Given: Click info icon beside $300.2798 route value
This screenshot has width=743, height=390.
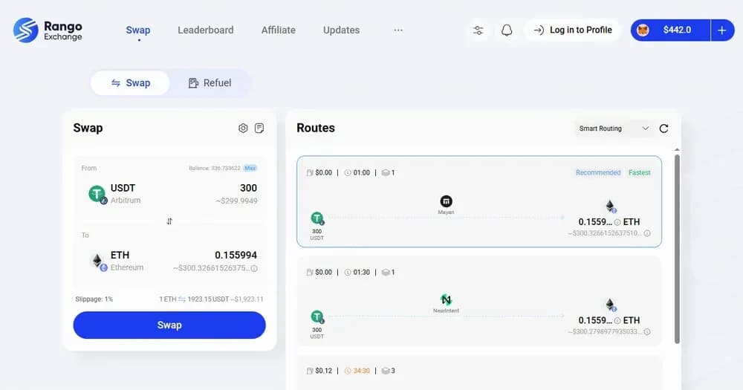Looking at the screenshot, I should coord(647,332).
